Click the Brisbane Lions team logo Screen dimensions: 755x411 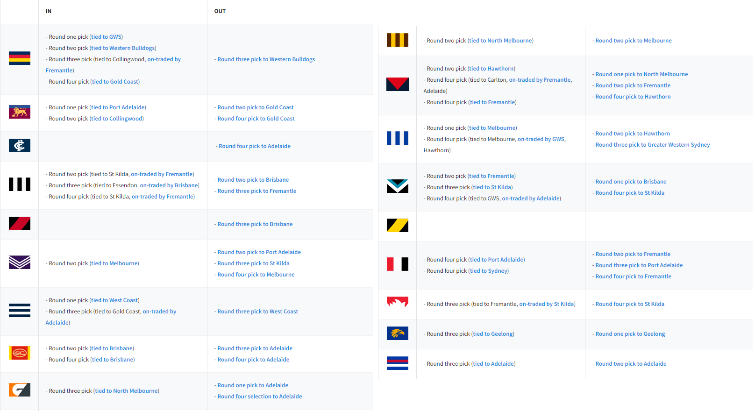20,112
